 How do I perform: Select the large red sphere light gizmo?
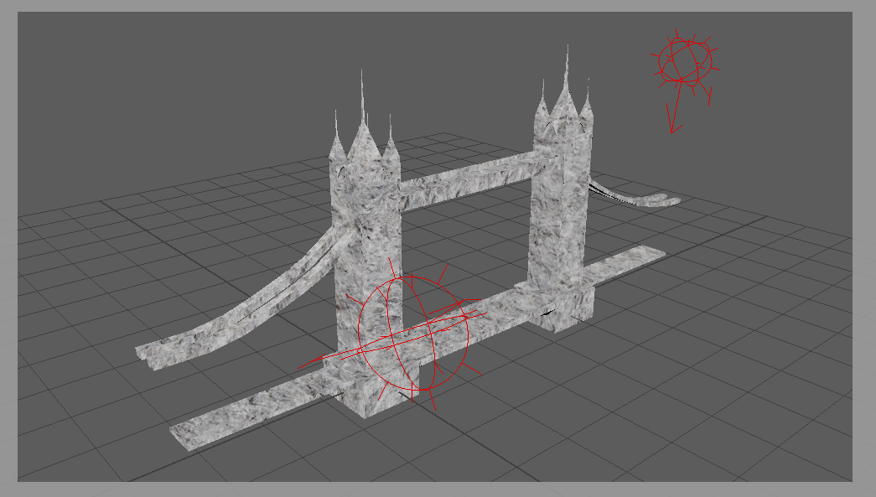(413, 334)
